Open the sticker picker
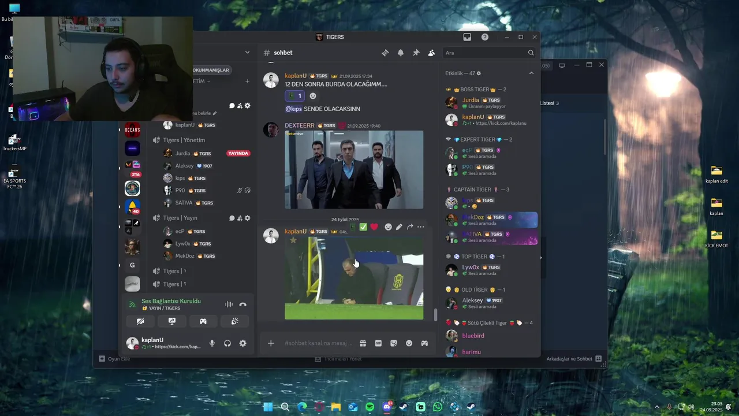This screenshot has width=739, height=416. (x=394, y=343)
